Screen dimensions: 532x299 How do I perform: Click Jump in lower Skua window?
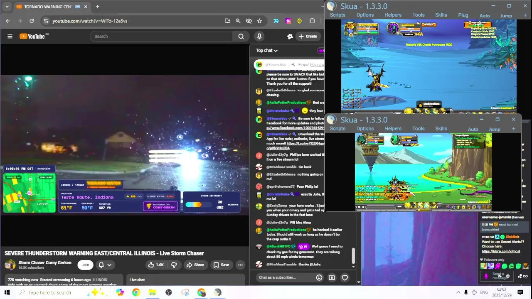pos(494,129)
